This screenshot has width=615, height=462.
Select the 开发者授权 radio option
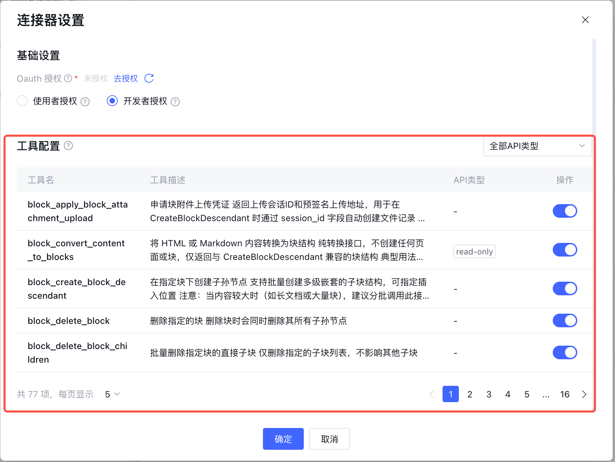[x=112, y=101]
